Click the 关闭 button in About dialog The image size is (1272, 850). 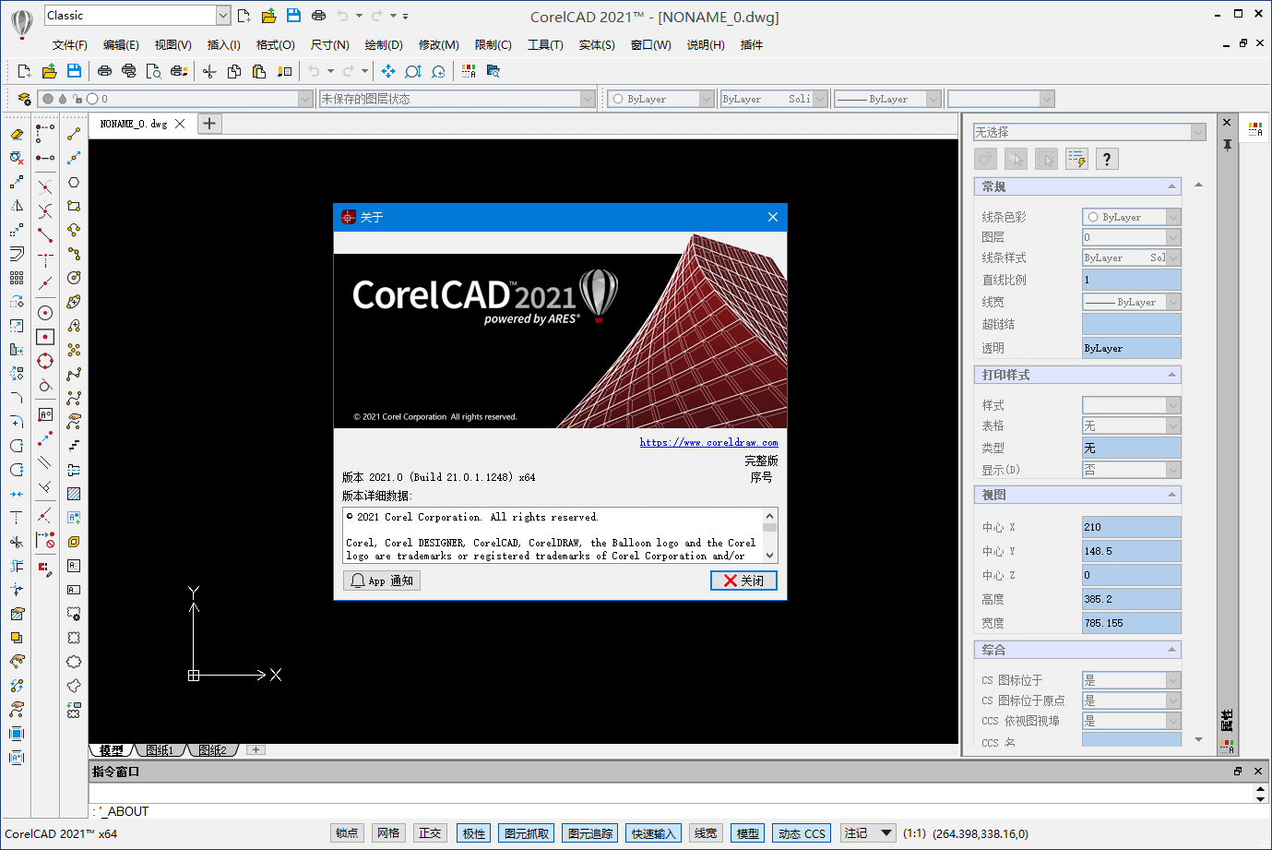743,581
